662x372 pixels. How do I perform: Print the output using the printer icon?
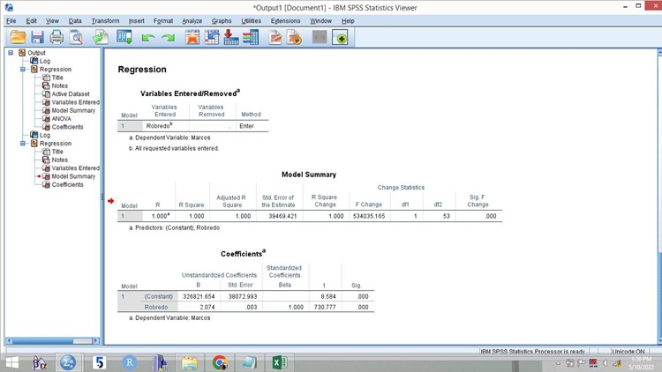(x=56, y=38)
